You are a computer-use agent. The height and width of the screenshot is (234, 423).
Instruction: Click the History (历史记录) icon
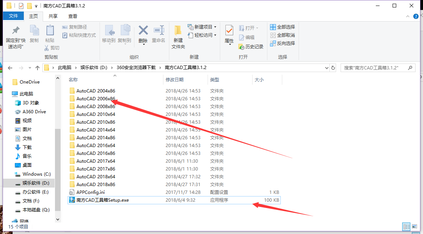(241, 47)
